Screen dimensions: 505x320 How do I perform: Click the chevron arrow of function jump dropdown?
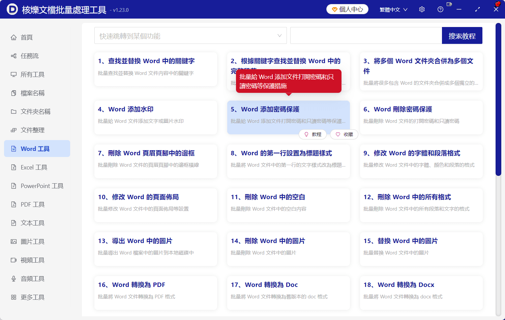click(x=279, y=35)
